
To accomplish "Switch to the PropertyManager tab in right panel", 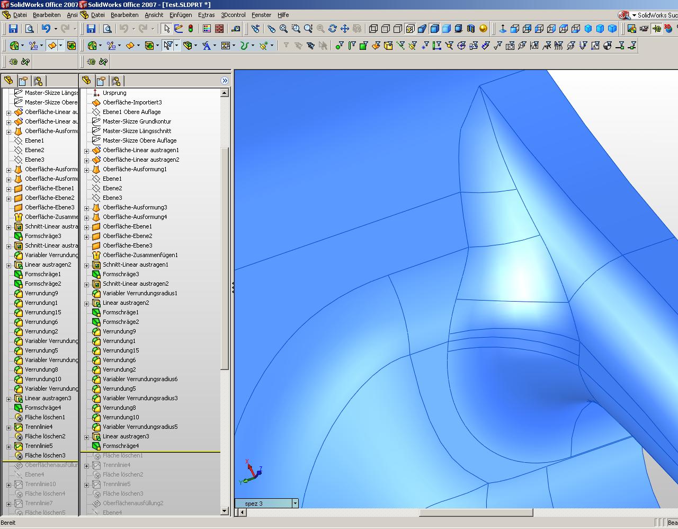I will click(101, 81).
